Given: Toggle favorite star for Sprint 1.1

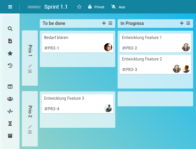Looking at the screenshot, I should click(x=79, y=7).
